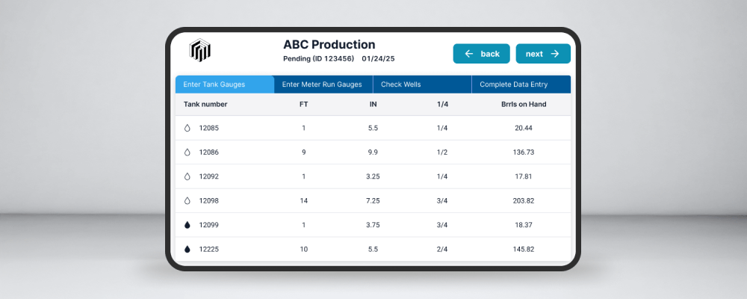Click the Tank number column header

[205, 104]
